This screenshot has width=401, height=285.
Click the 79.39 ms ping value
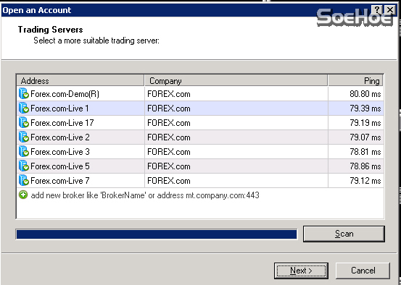[x=365, y=109]
